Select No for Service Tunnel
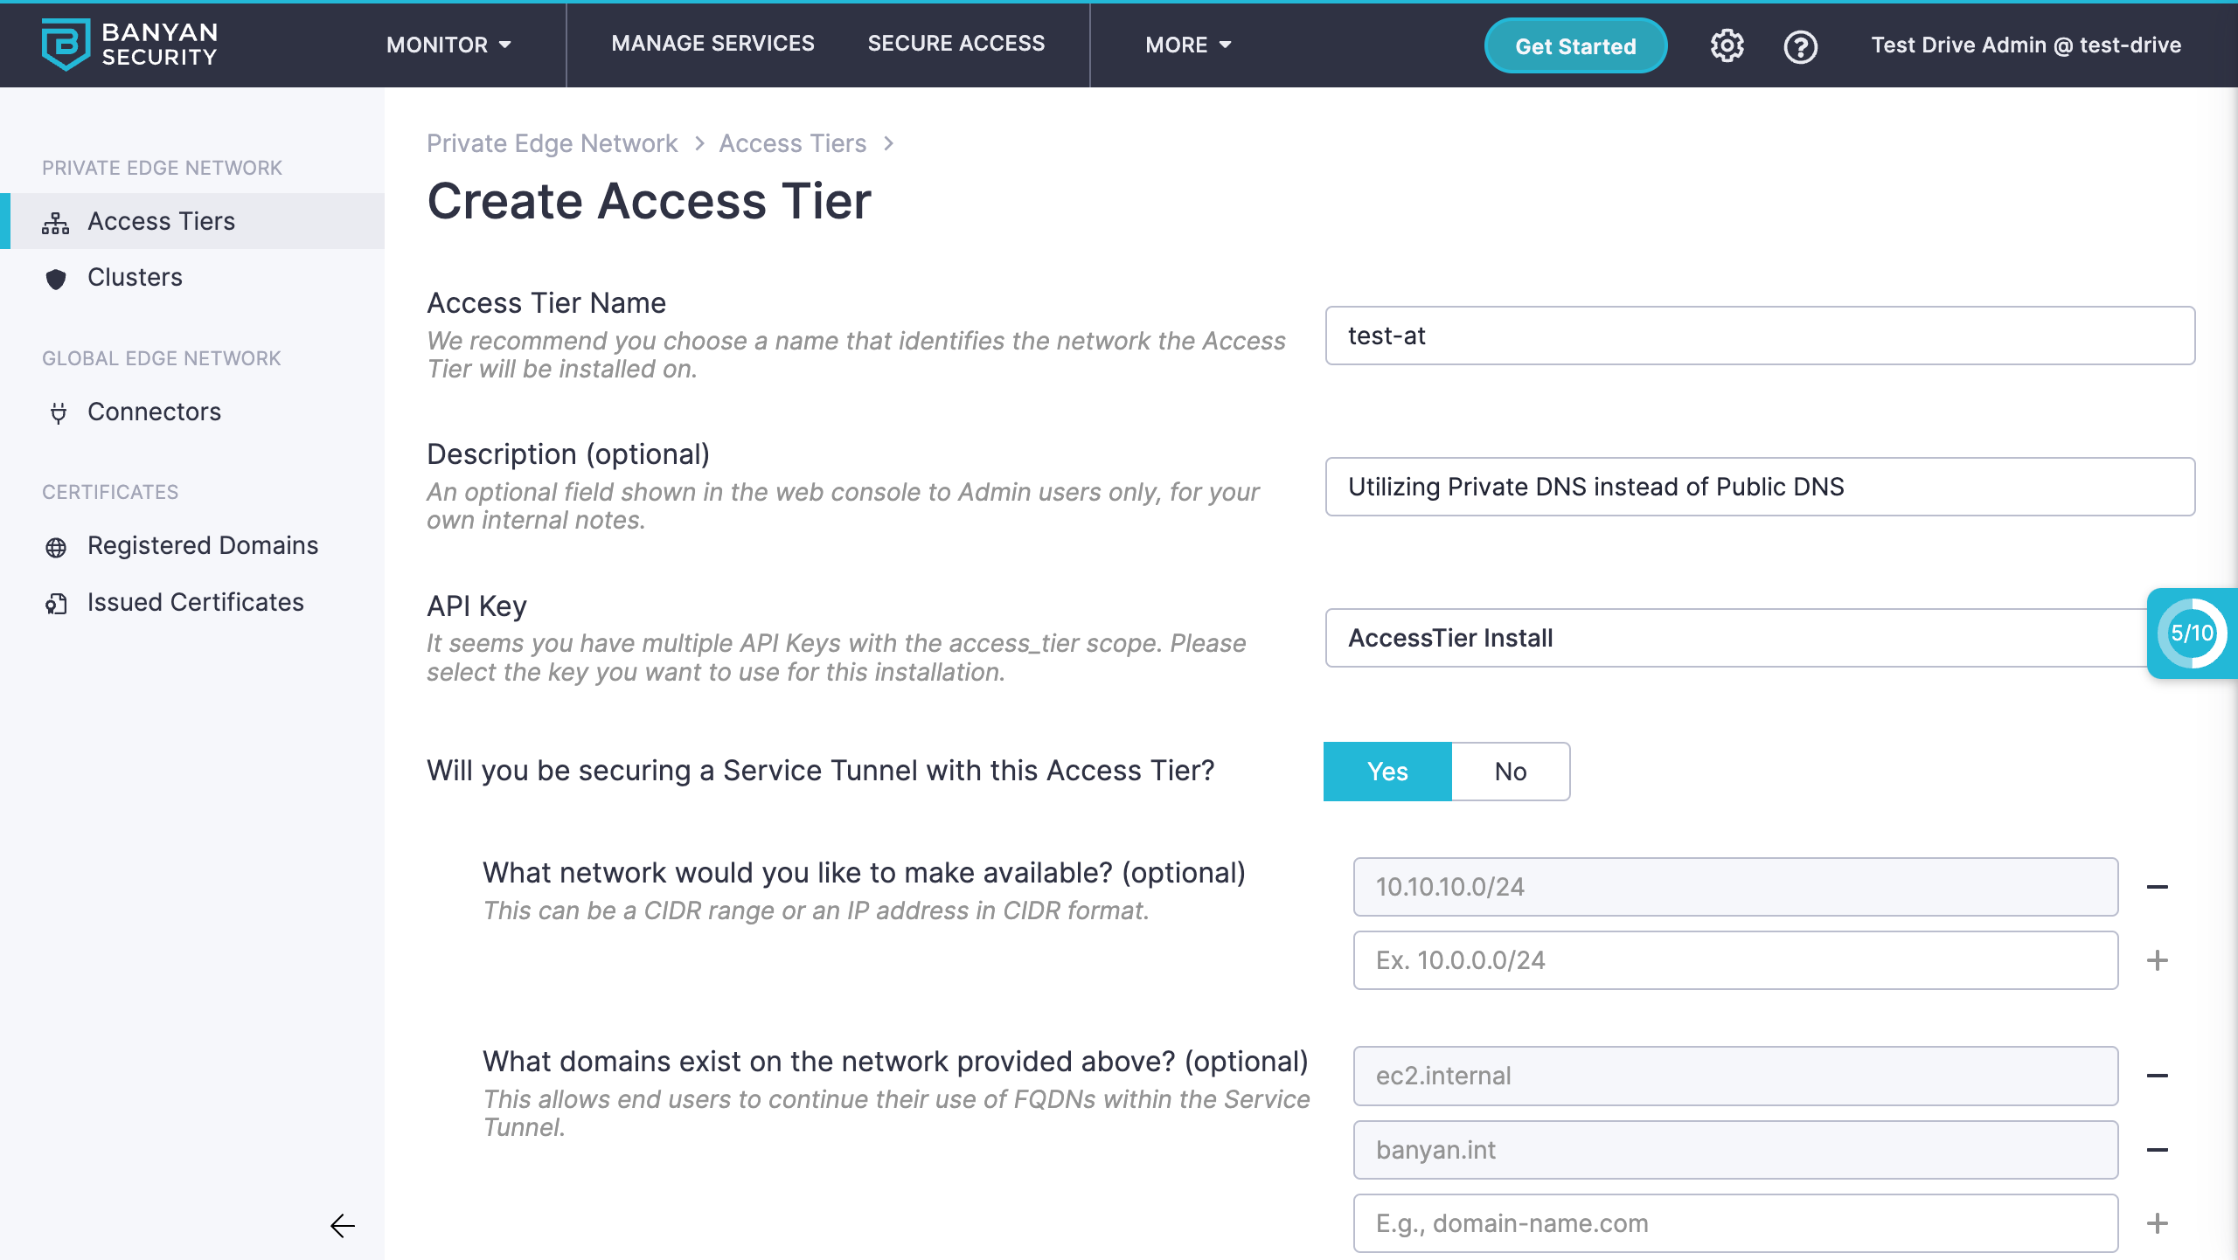The image size is (2238, 1260). point(1510,772)
